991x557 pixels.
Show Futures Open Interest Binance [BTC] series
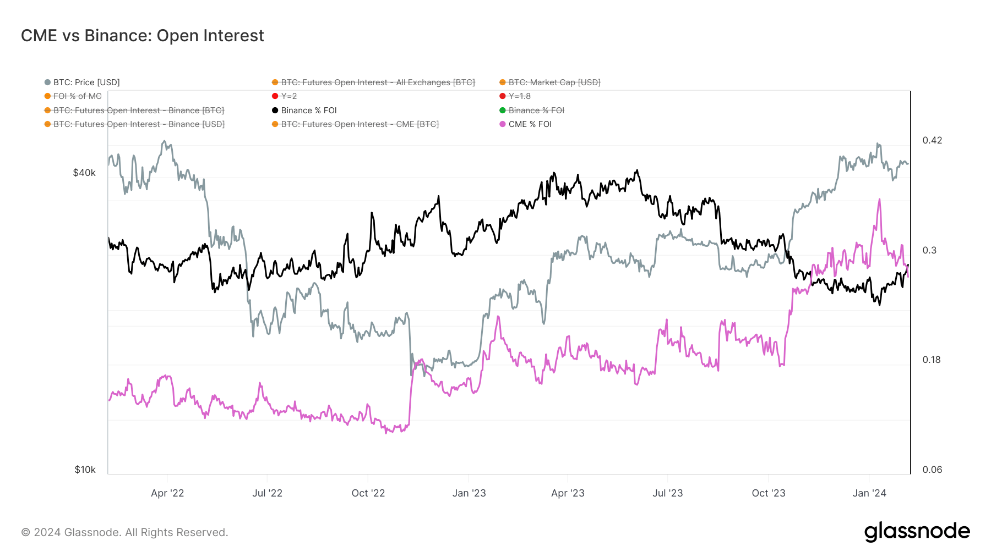[139, 111]
